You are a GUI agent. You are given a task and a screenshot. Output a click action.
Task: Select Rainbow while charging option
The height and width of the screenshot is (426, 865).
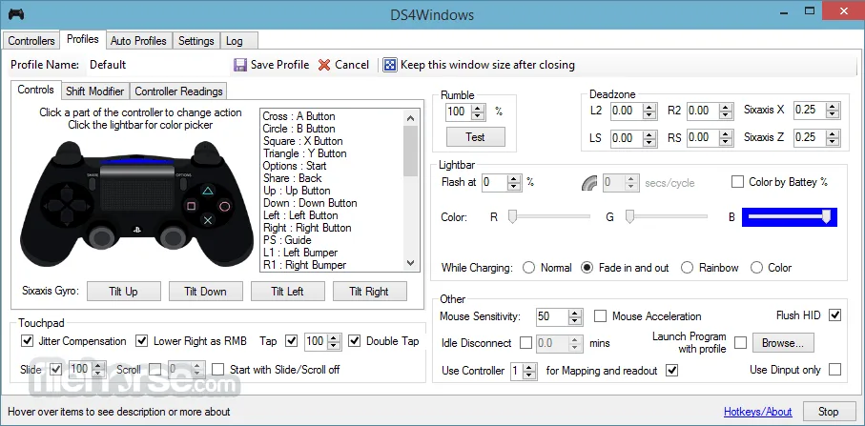687,268
